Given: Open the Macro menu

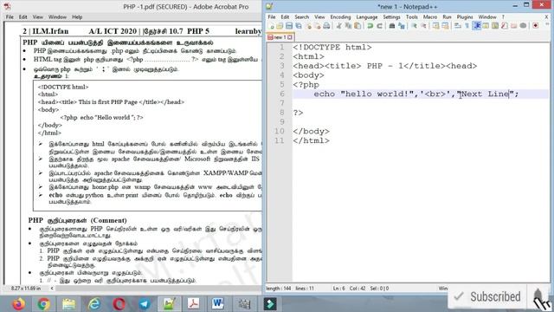Looking at the screenshot, I should click(430, 17).
